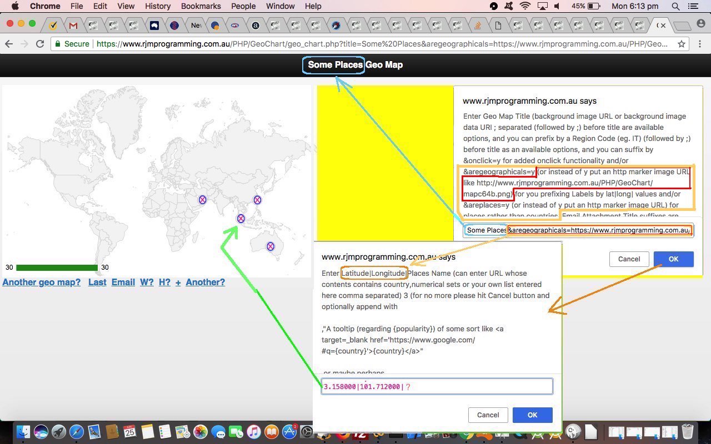The height and width of the screenshot is (444, 711).
Task: Click the Another geo map? link
Action: click(x=42, y=282)
